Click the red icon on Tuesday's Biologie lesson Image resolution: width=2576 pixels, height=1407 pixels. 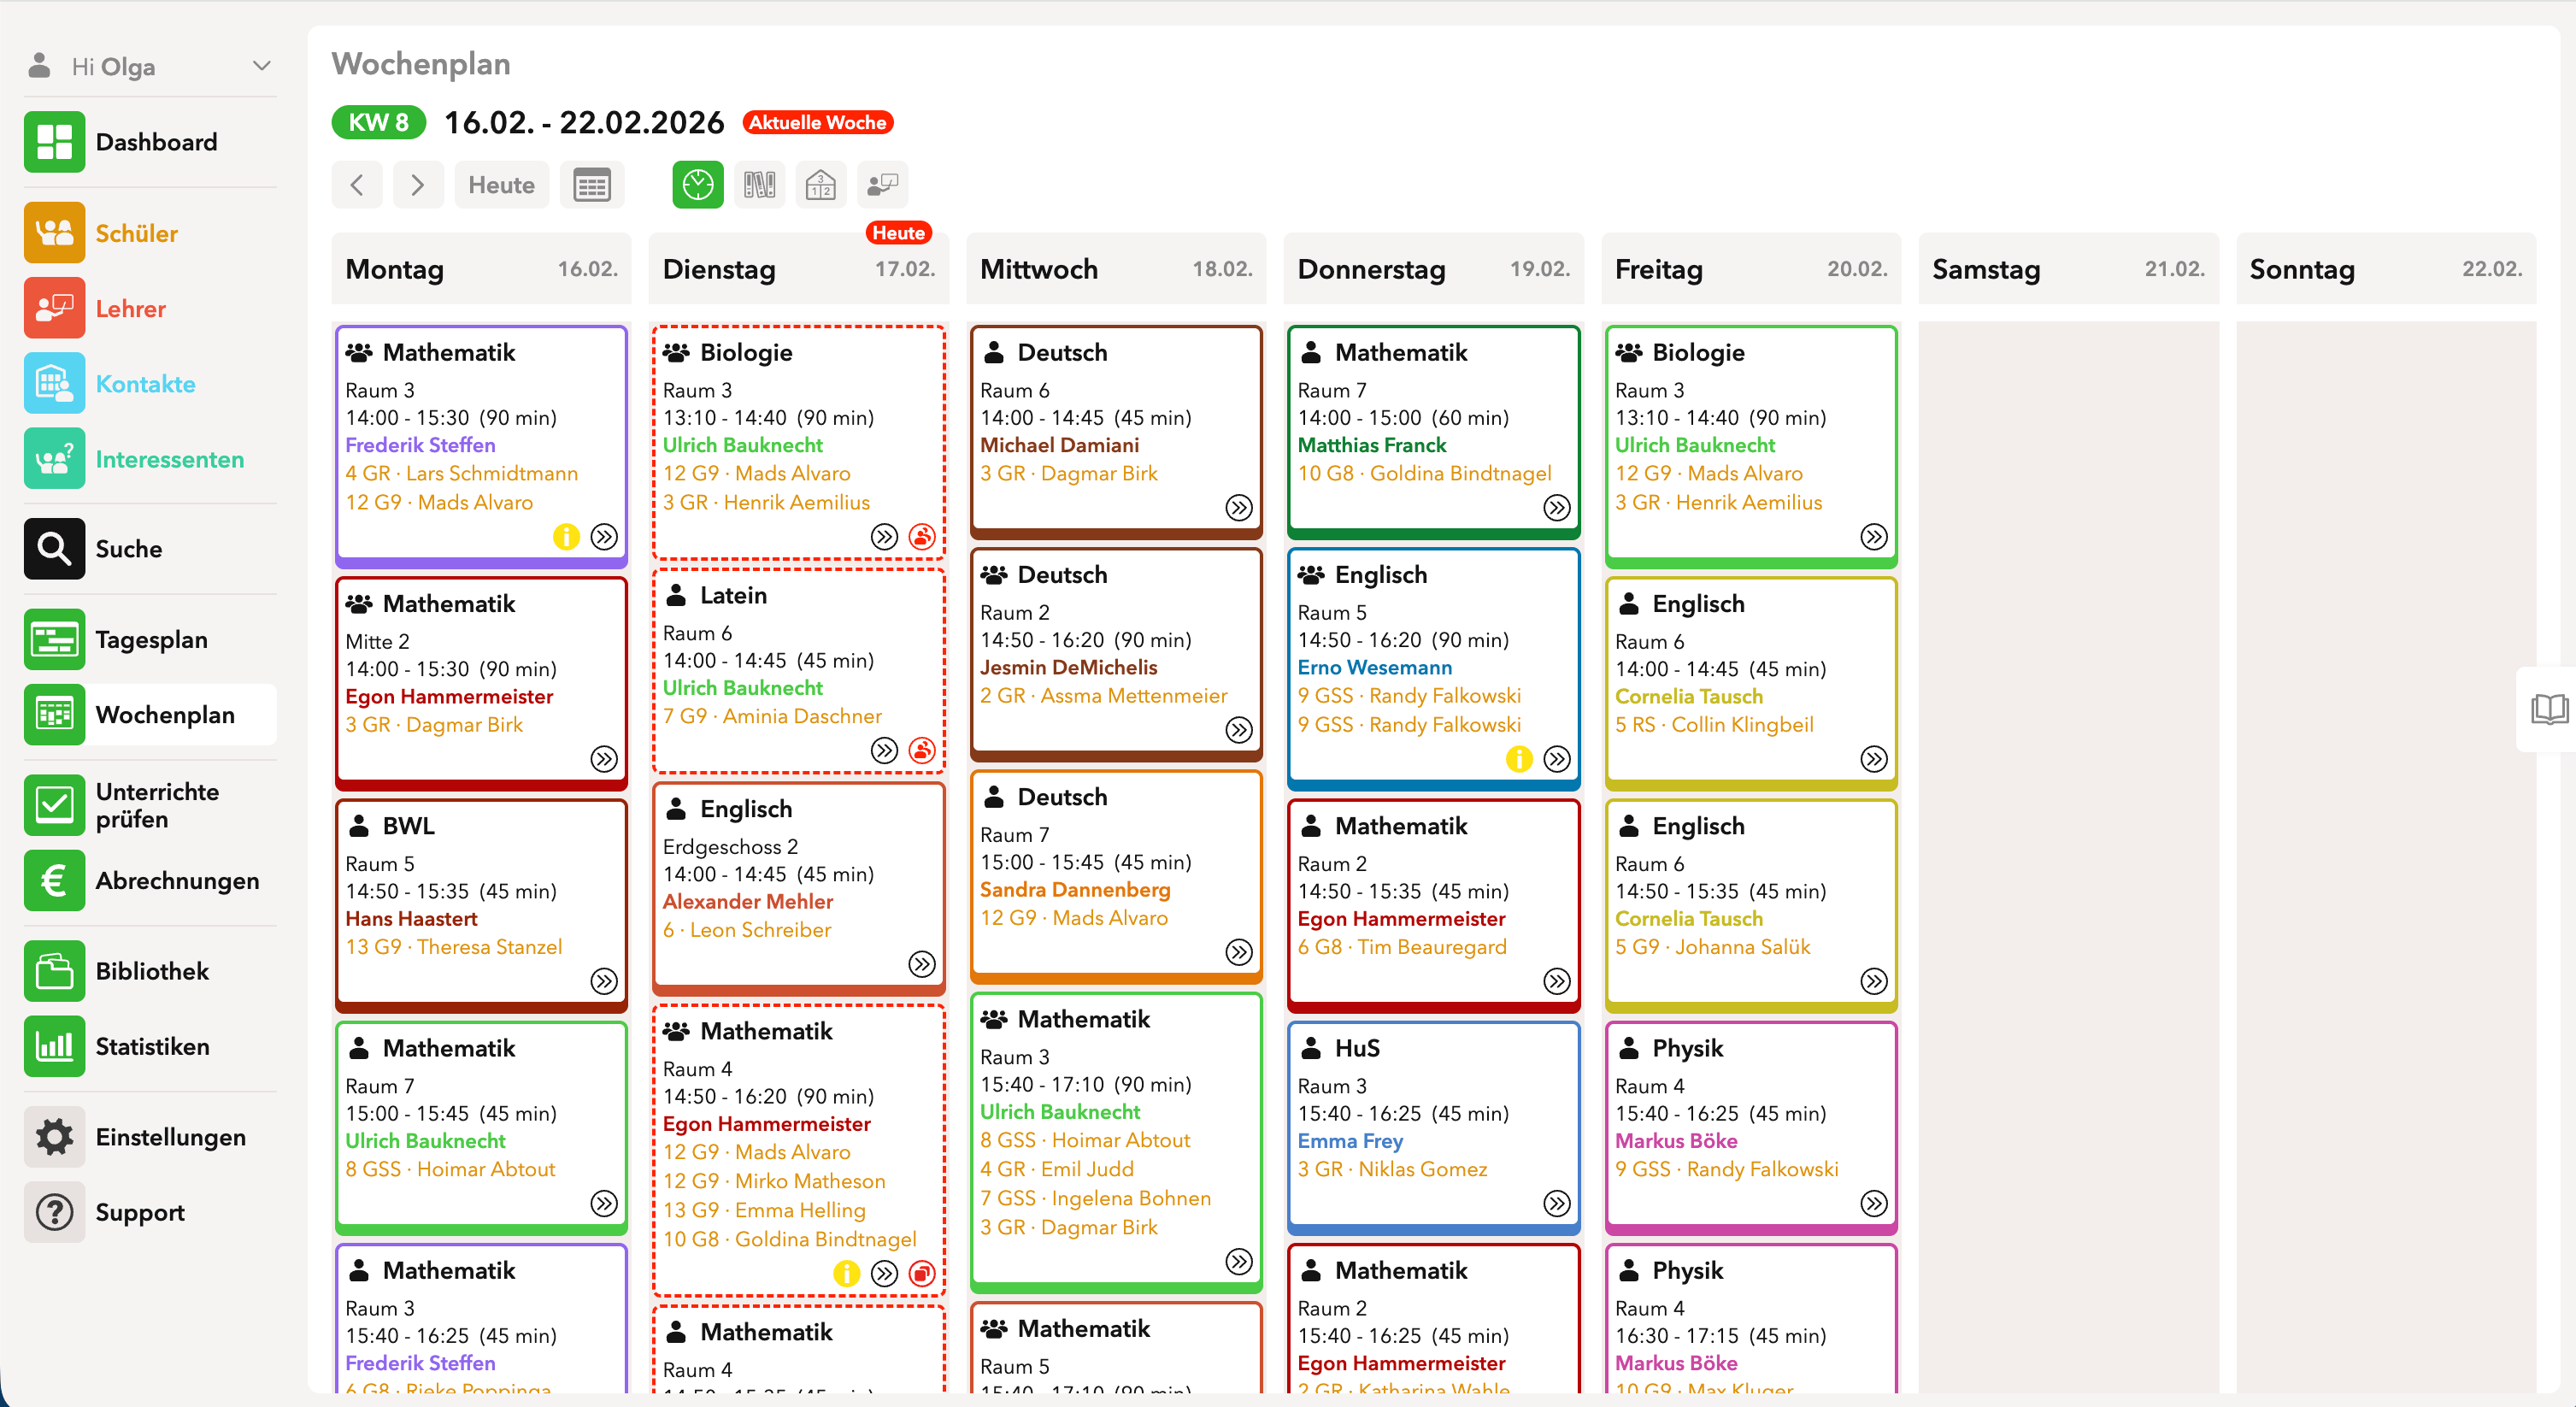pos(921,537)
